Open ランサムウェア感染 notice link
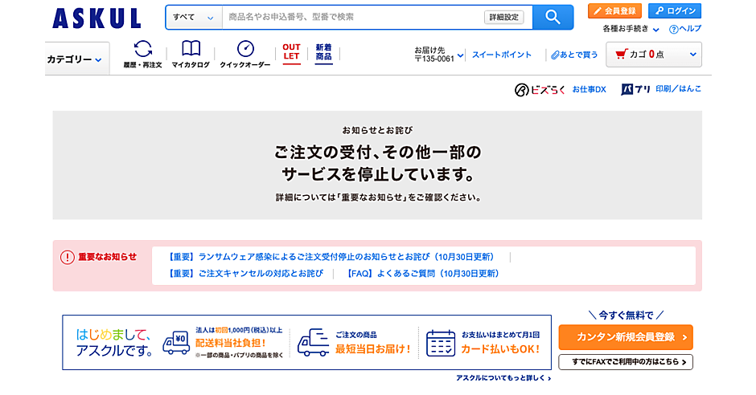 331,257
